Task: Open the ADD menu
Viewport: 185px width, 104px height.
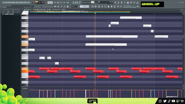Action: point(9,2)
